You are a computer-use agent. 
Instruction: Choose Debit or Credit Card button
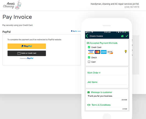pyautogui.click(x=27, y=53)
